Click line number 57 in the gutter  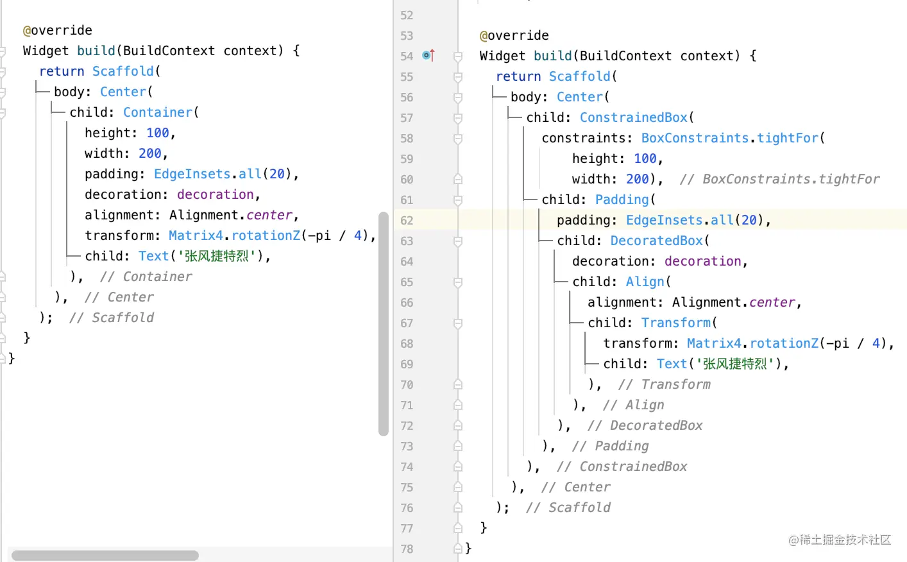pos(407,118)
